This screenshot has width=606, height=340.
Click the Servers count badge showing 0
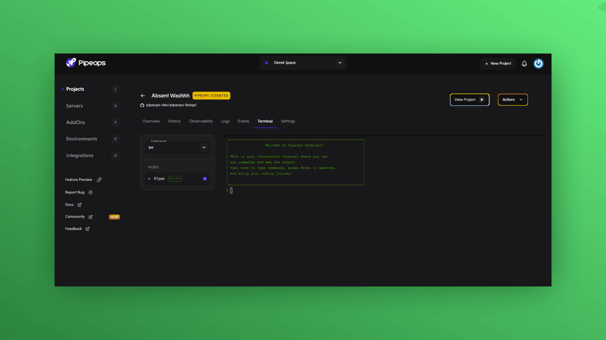pos(115,106)
